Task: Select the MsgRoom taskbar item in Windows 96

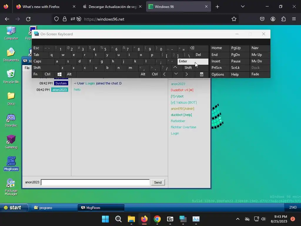Action: point(101,208)
